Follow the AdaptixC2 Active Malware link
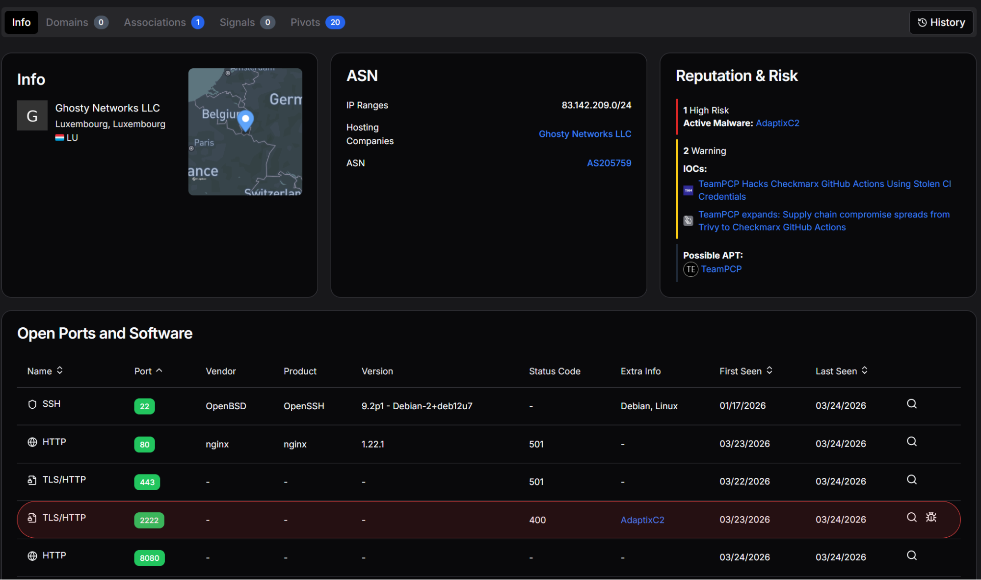The image size is (981, 580). [x=777, y=123]
